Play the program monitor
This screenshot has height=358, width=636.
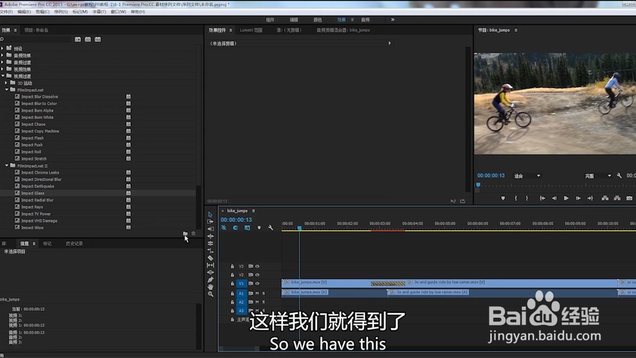(566, 198)
